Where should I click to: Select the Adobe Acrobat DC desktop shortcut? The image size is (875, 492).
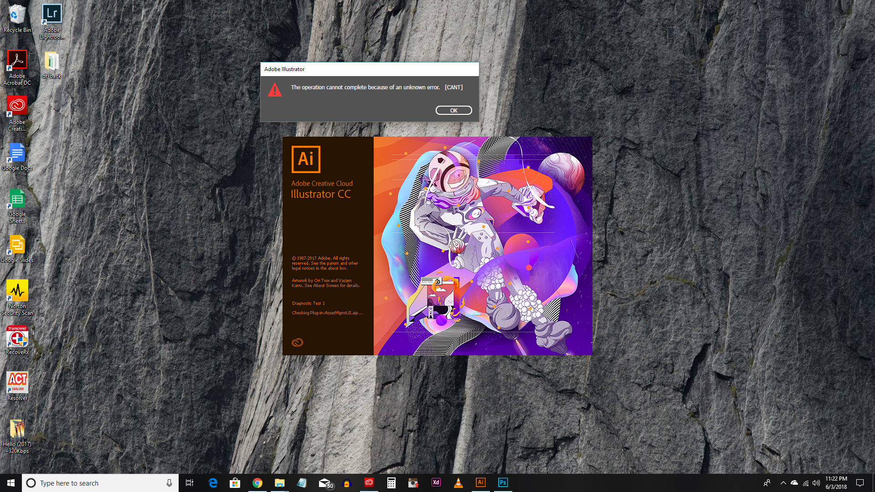coord(17,68)
